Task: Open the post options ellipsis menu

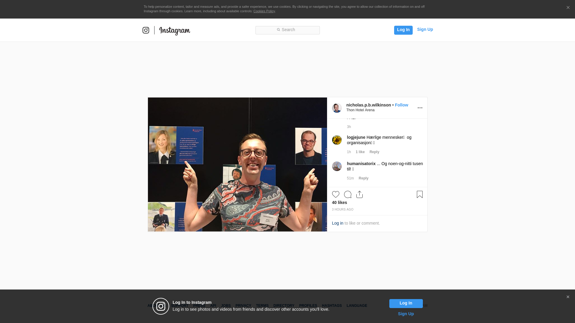Action: pyautogui.click(x=420, y=108)
